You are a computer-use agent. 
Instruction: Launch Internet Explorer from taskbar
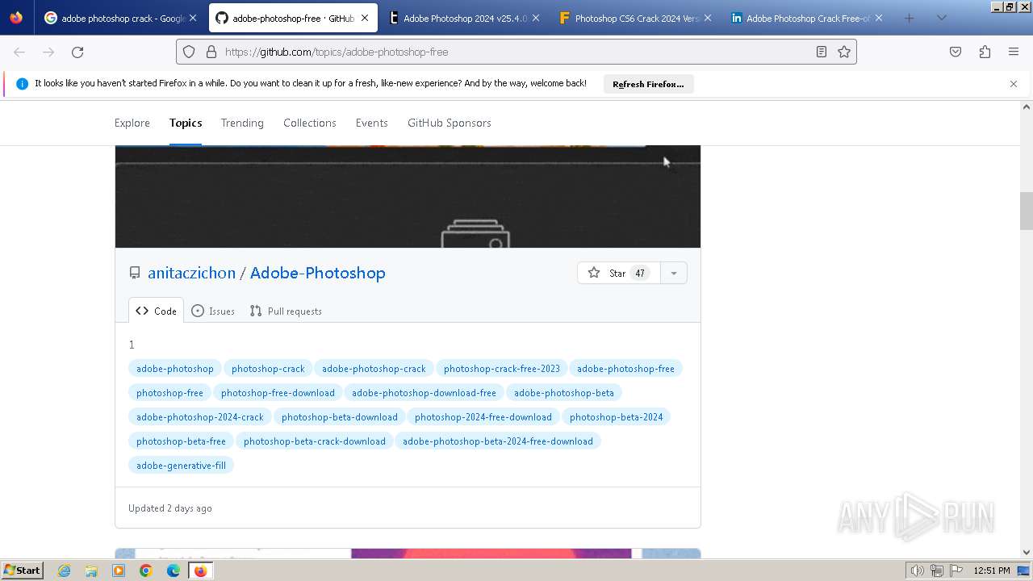(x=65, y=571)
